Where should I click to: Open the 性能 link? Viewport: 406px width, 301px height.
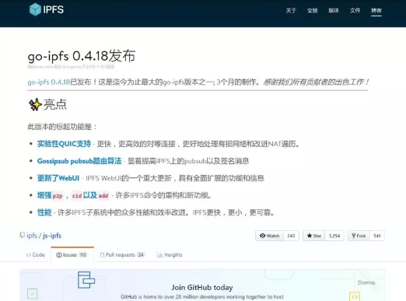44,212
